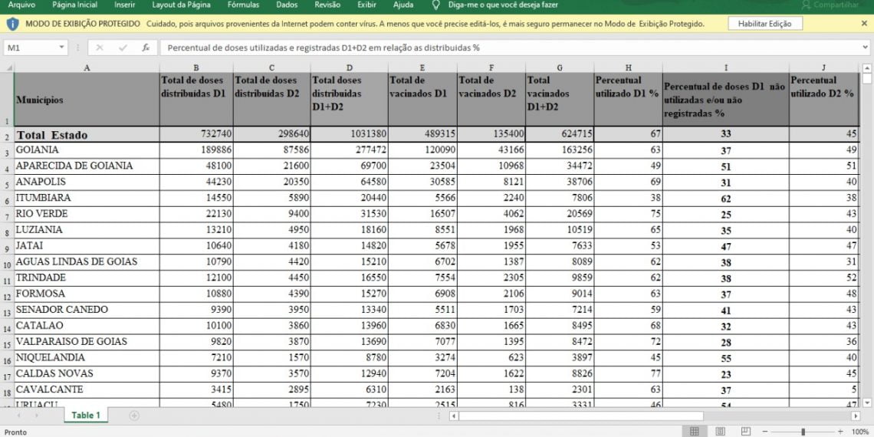Switch to Normal view in status bar
Viewport: 874px width, 437px height.
(695, 432)
